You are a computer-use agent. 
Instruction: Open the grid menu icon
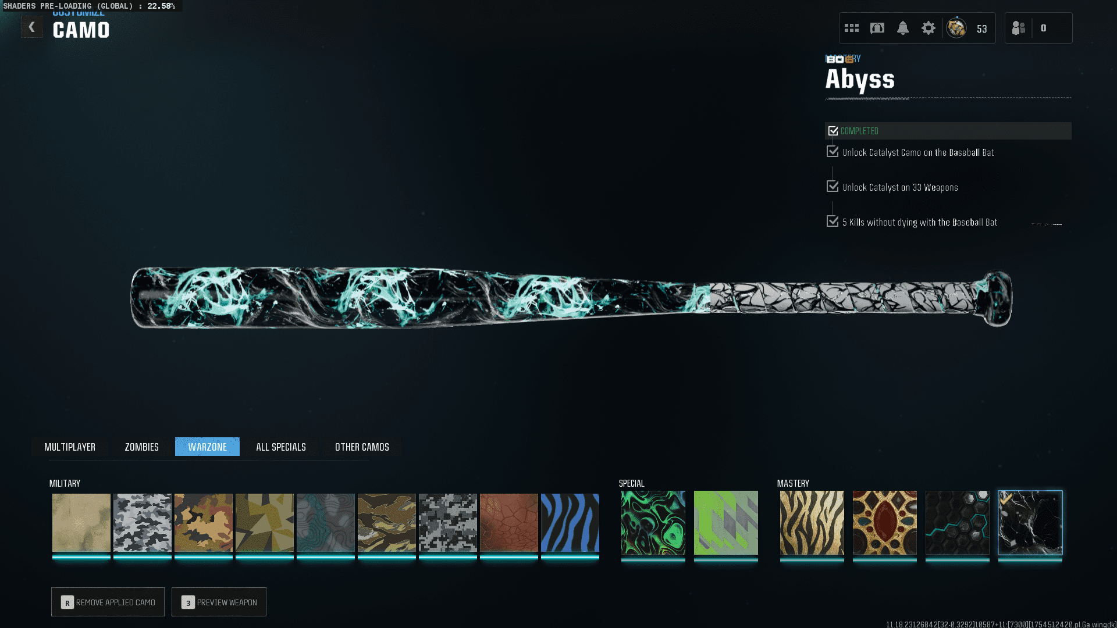[x=852, y=28]
